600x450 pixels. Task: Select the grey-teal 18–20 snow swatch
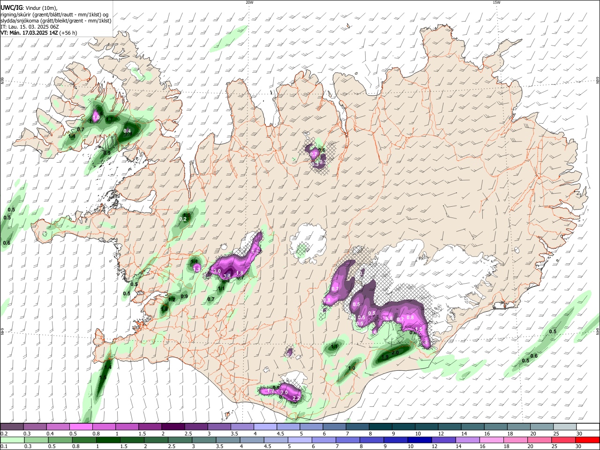pos(518,427)
